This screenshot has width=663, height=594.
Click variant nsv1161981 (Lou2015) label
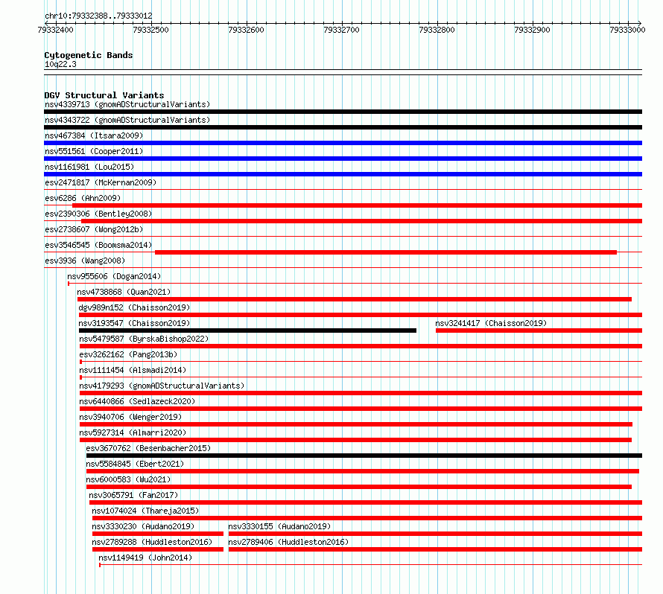(89, 167)
